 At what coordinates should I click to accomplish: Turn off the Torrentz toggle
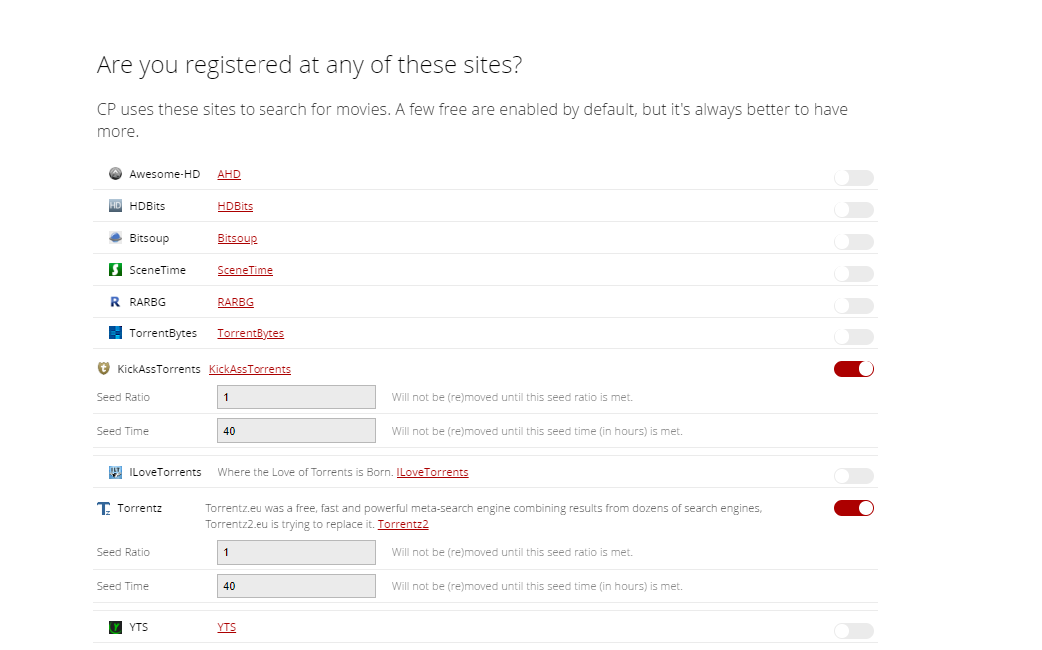point(853,508)
